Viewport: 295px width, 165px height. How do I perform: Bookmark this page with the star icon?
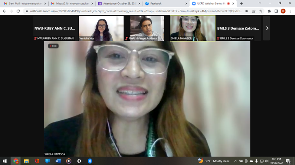point(261,11)
